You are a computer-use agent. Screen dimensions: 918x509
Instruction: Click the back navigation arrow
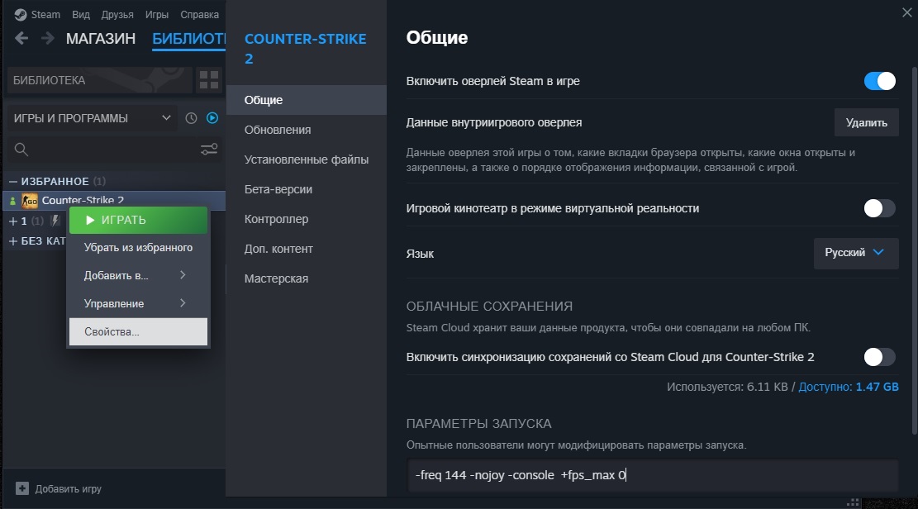21,39
